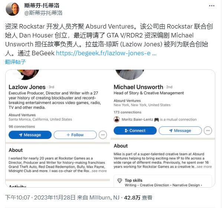222x208 pixels.
Task: Message Lazlow Jones with blue button
Action: click(30, 135)
